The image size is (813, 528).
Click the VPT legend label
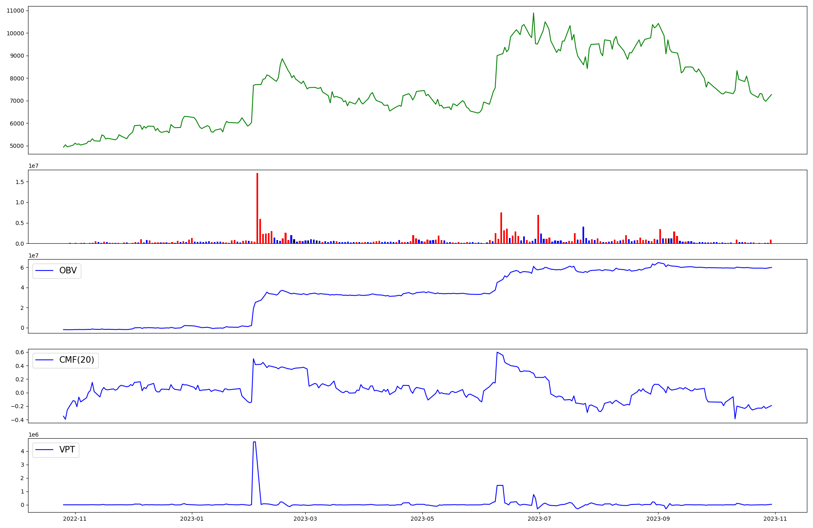(x=67, y=450)
